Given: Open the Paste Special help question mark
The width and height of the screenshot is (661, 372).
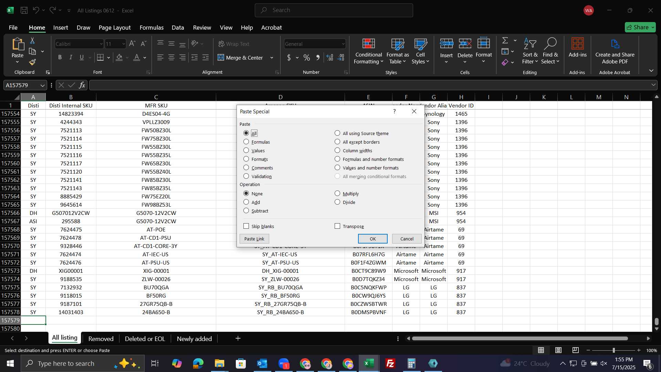Looking at the screenshot, I should coord(395,111).
